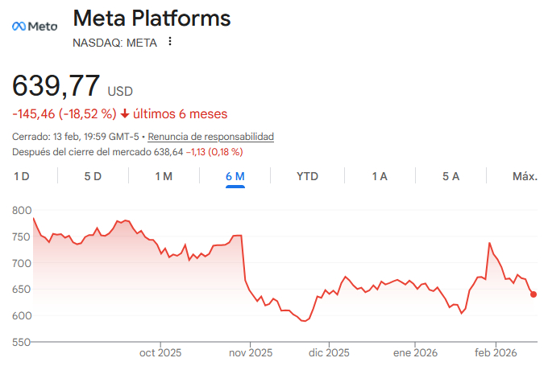Click the nov 2025 axis label
The width and height of the screenshot is (544, 366).
(250, 352)
